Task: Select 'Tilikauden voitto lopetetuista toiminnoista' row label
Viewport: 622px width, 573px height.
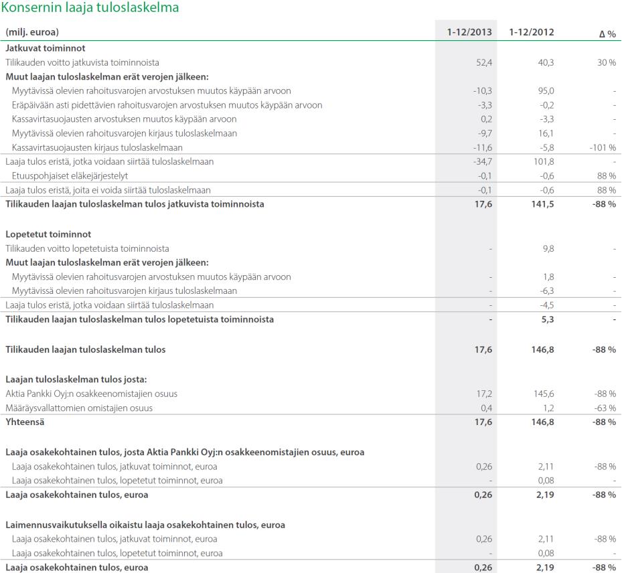Action: 87,248
